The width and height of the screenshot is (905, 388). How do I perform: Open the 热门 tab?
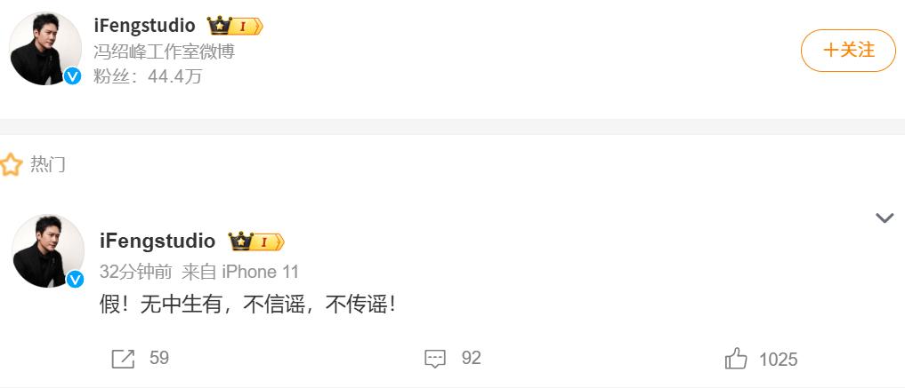48,164
